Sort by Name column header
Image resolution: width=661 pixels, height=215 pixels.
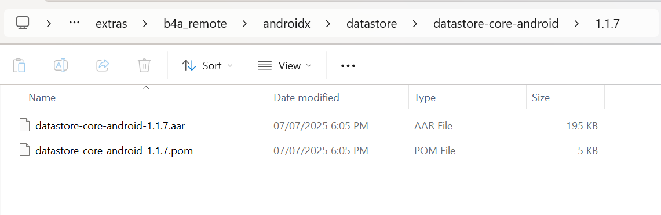click(42, 98)
